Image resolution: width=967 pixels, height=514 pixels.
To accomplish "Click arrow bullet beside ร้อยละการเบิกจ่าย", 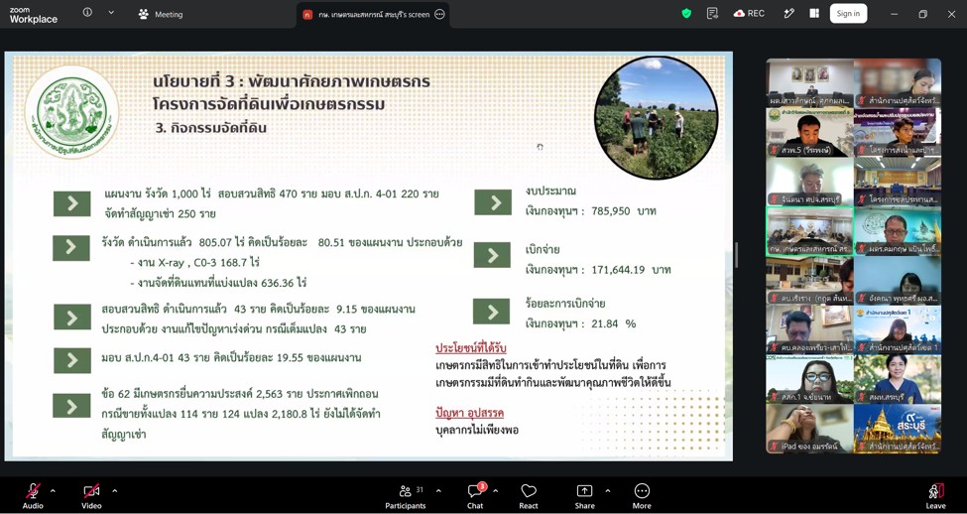I will (x=492, y=312).
